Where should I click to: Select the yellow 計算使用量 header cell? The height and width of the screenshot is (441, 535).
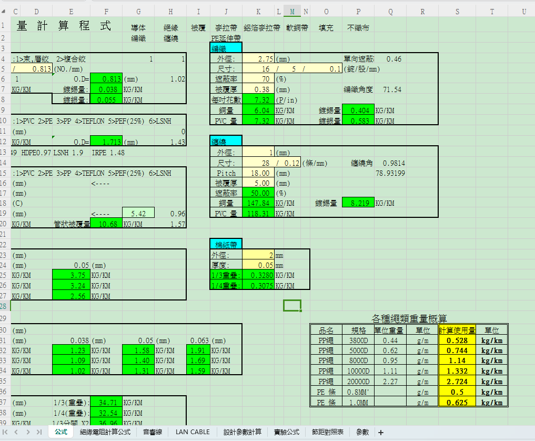(x=457, y=330)
